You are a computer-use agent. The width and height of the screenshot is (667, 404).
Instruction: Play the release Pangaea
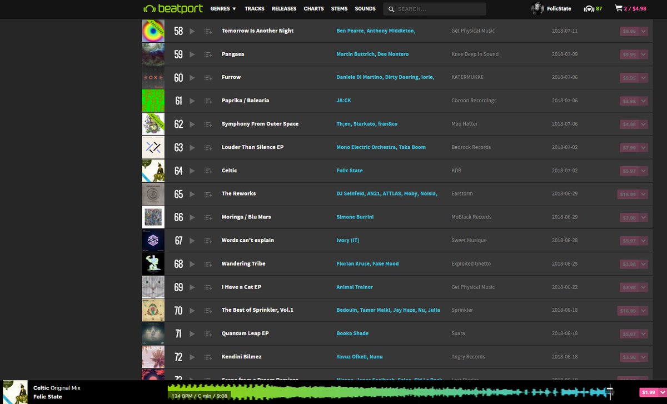coord(192,54)
